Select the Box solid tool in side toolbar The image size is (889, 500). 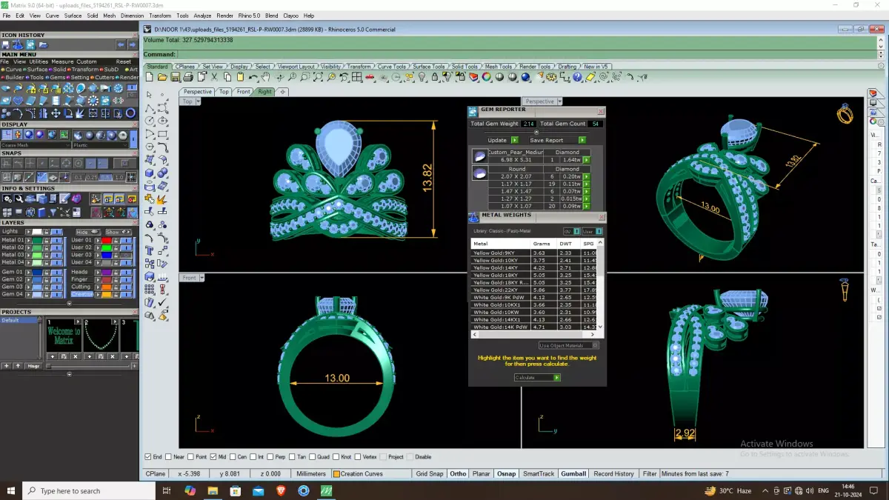pyautogui.click(x=149, y=172)
